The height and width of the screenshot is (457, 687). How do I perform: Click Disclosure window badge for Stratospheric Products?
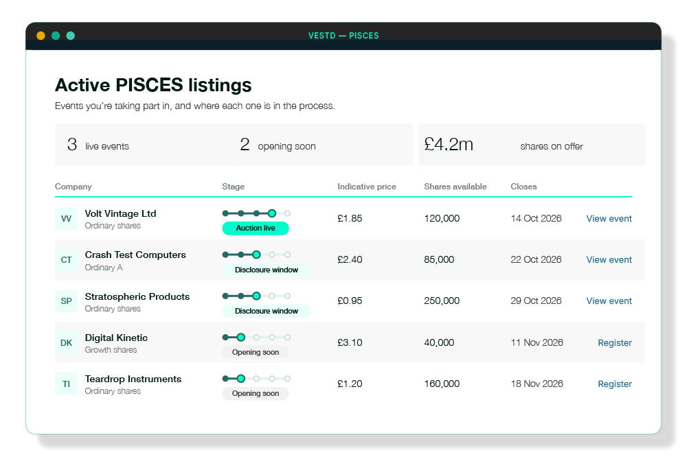tap(267, 311)
